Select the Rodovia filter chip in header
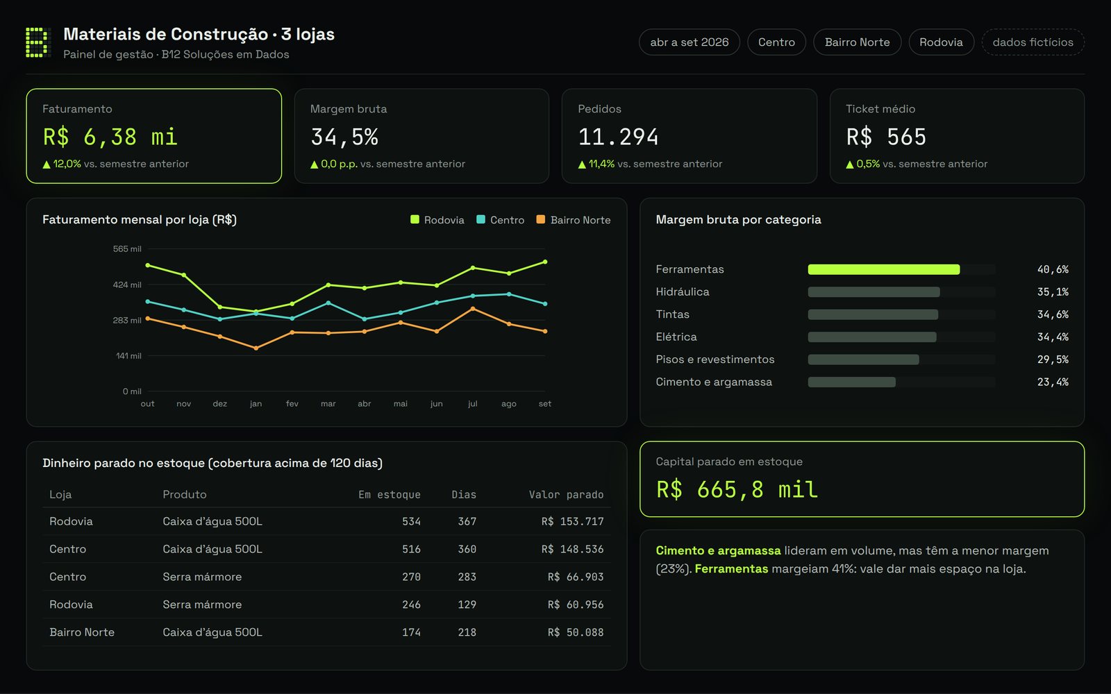The width and height of the screenshot is (1111, 694). 941,42
